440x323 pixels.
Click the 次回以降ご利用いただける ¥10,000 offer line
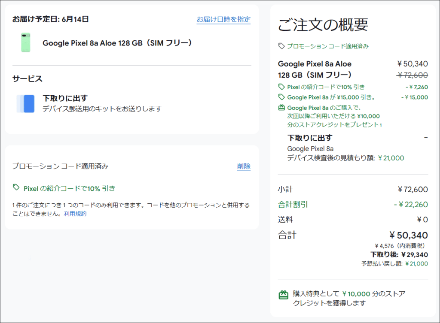coord(333,116)
